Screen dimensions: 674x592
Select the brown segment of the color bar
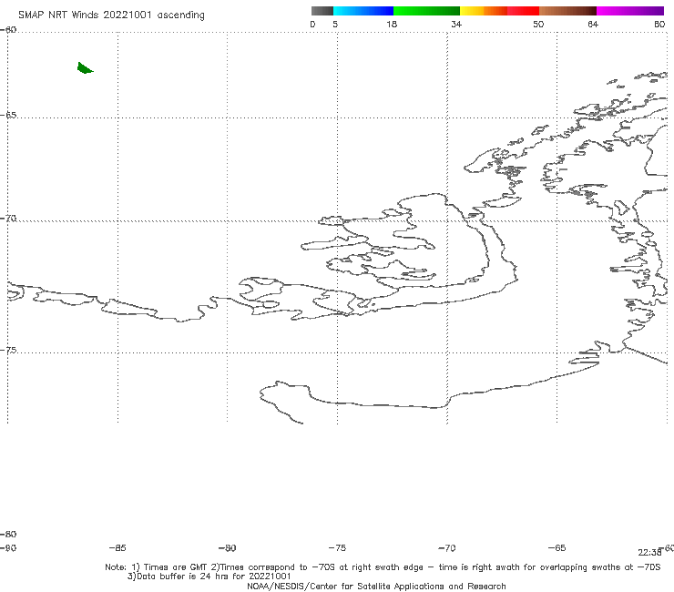tap(567, 11)
